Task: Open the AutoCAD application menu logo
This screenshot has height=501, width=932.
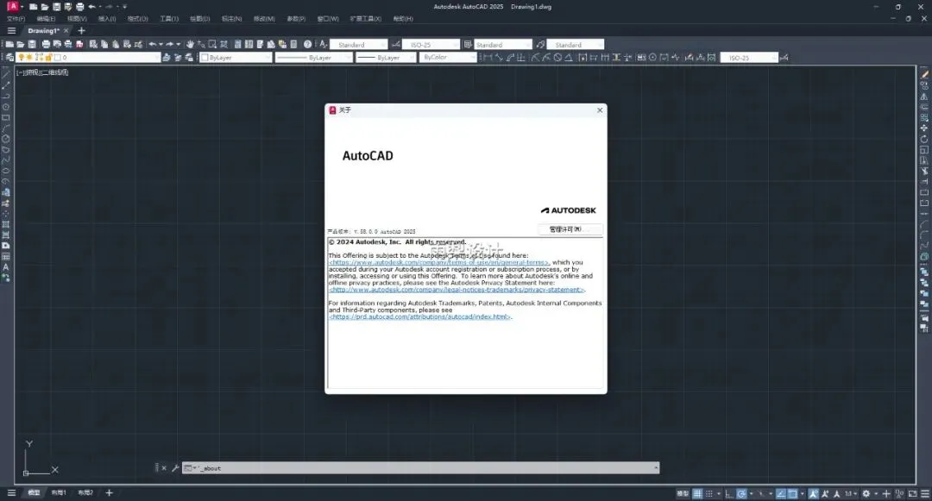Action: tap(12, 7)
